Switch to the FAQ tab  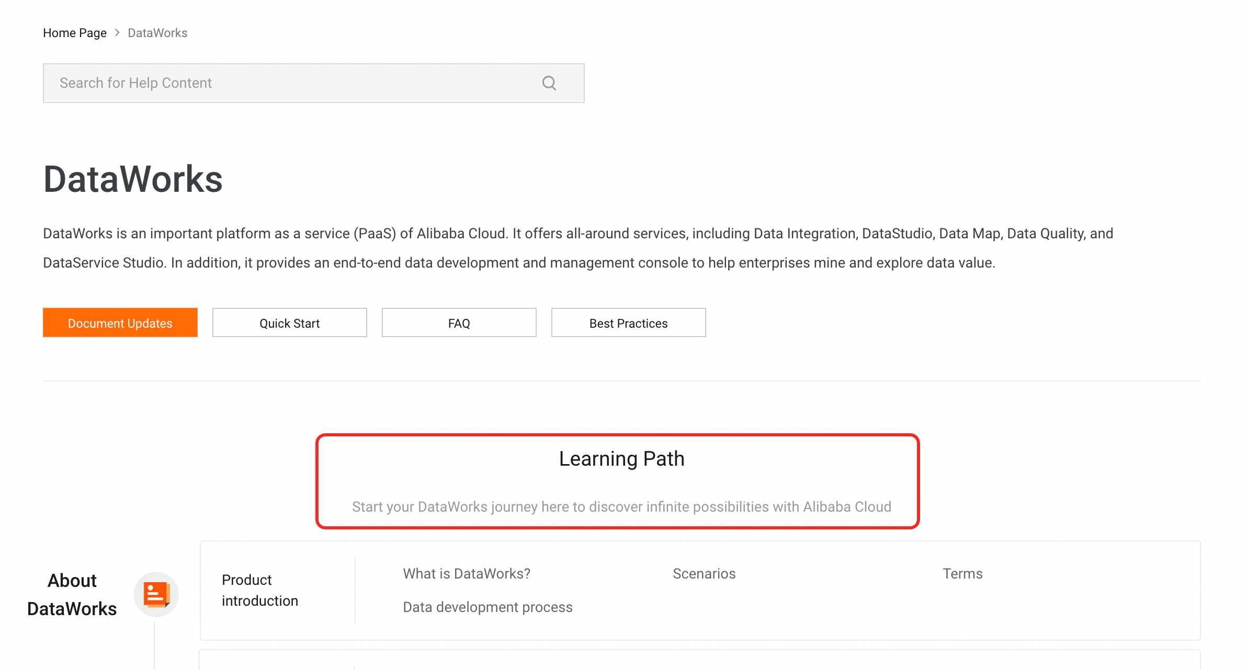coord(459,322)
